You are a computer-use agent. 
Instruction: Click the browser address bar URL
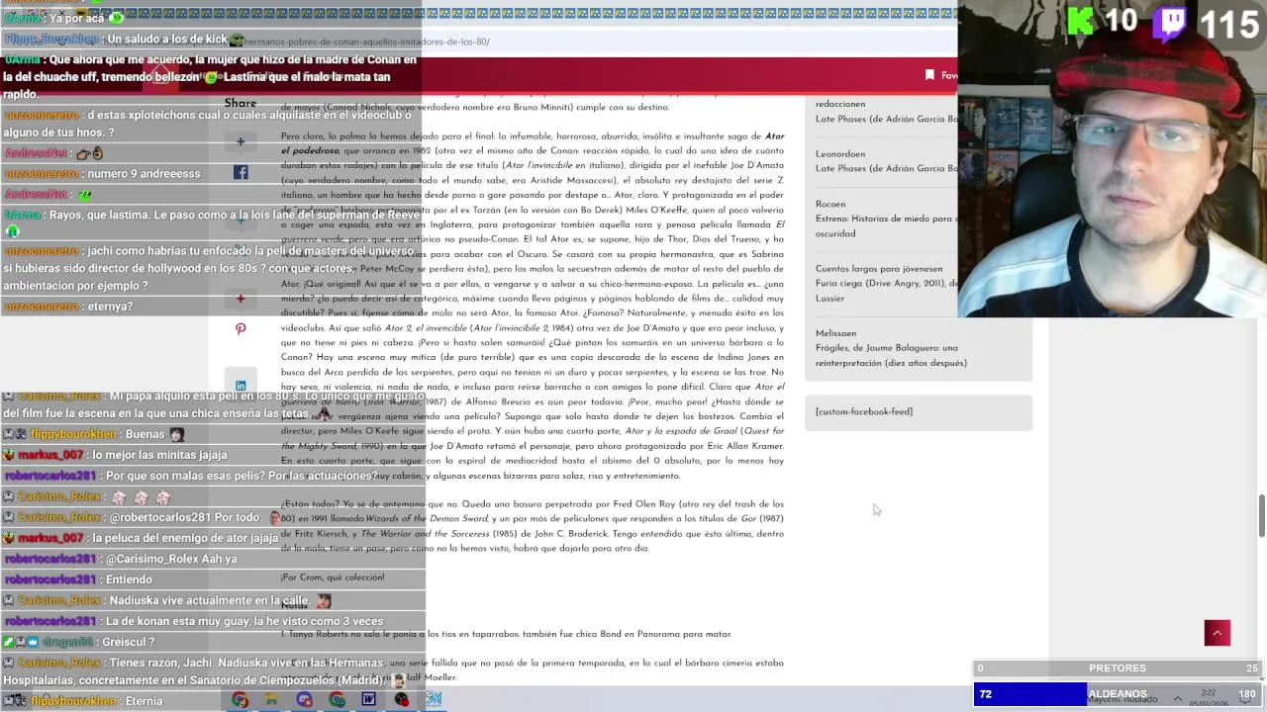click(x=366, y=42)
